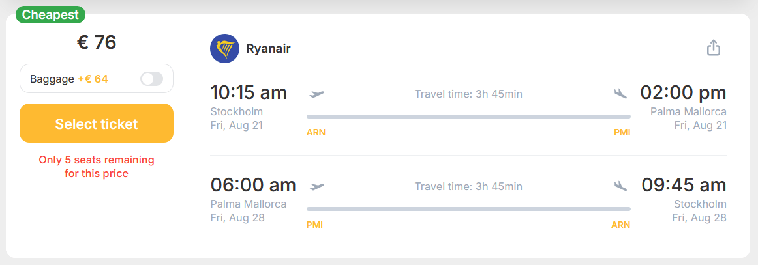Click the outbound flight progress bar
The image size is (758, 265).
pyautogui.click(x=468, y=117)
